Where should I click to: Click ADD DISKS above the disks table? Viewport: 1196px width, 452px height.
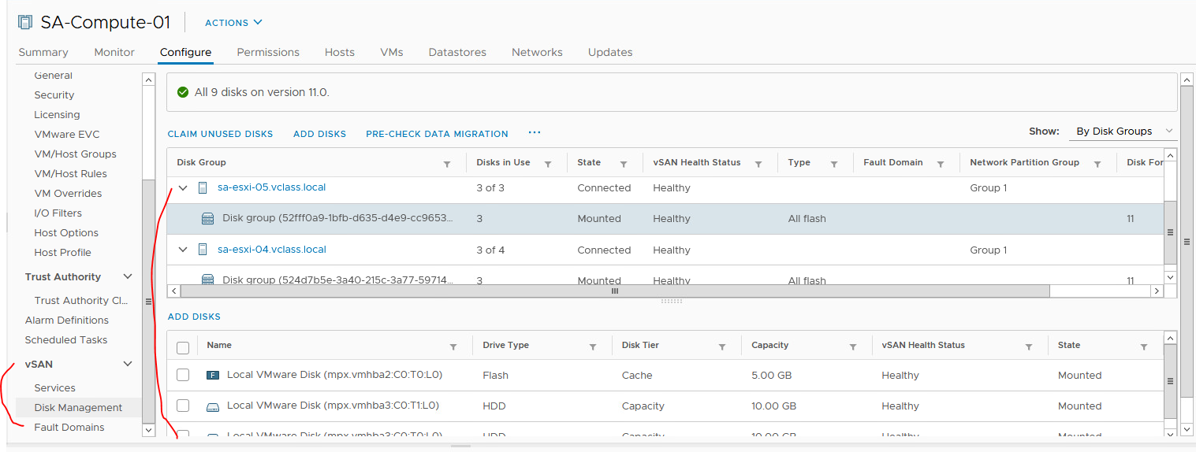click(x=194, y=317)
